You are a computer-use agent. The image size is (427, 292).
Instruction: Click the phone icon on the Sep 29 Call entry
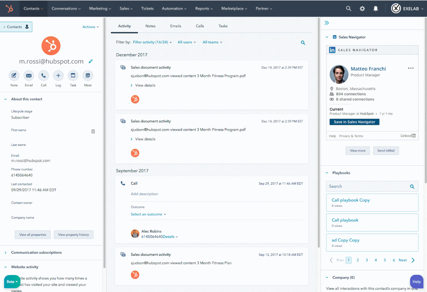pyautogui.click(x=123, y=183)
